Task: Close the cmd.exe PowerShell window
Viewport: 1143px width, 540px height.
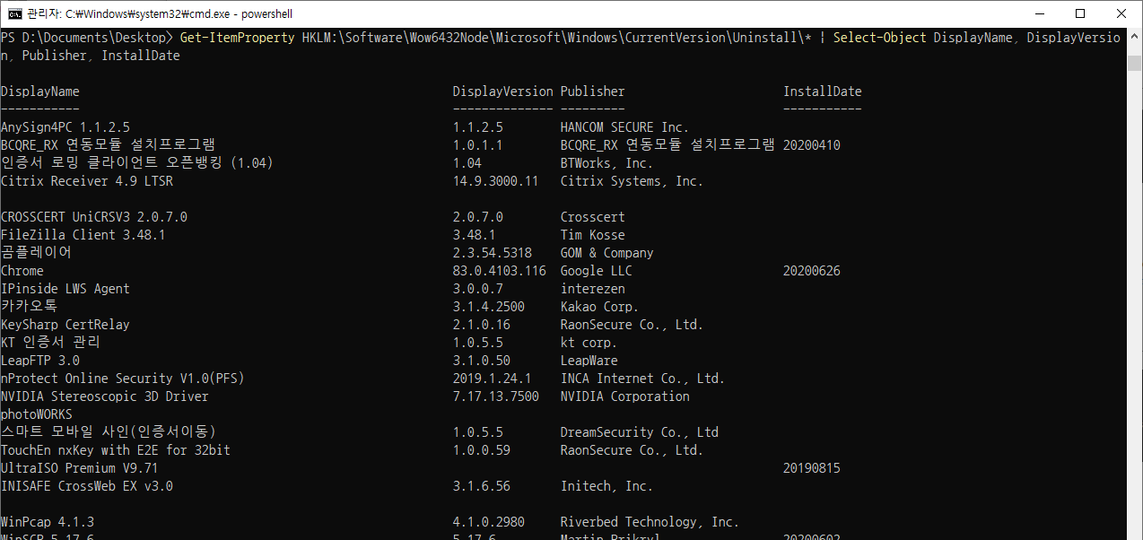Action: click(x=1121, y=13)
